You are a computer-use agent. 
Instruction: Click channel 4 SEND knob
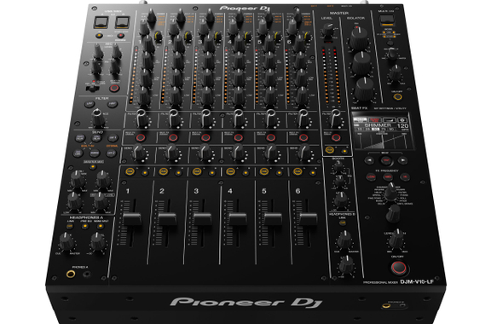tap(238, 153)
